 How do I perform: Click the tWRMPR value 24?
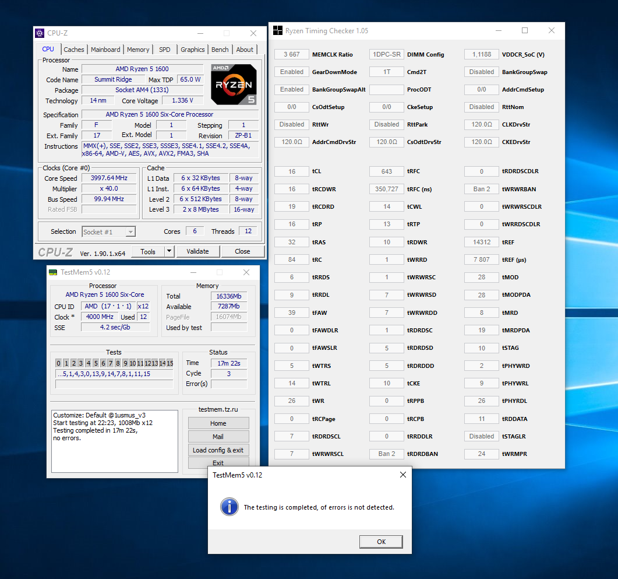(482, 454)
